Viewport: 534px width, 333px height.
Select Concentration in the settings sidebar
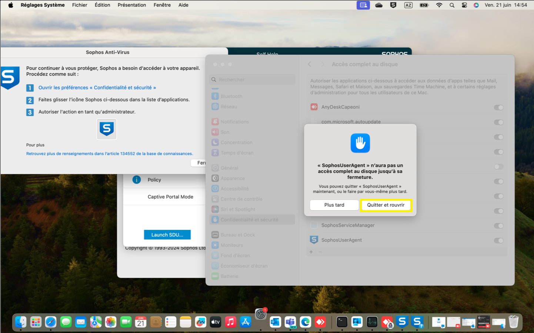click(253, 142)
